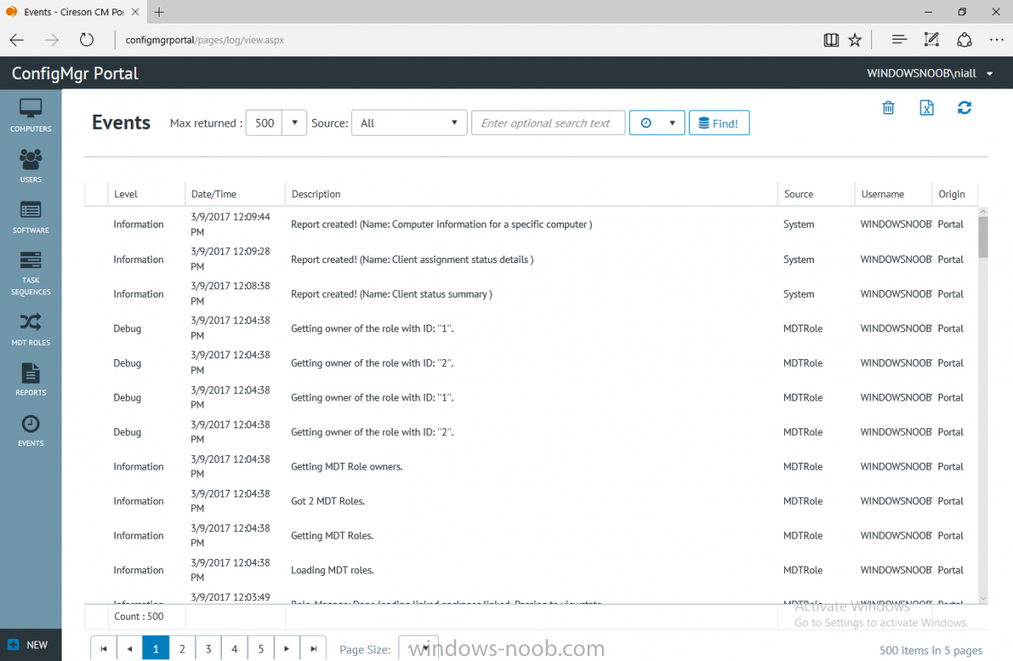This screenshot has width=1013, height=661.
Task: Open the Users section in sidebar
Action: point(30,166)
